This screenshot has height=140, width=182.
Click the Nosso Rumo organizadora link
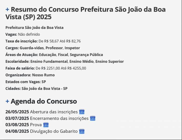tap(43, 75)
